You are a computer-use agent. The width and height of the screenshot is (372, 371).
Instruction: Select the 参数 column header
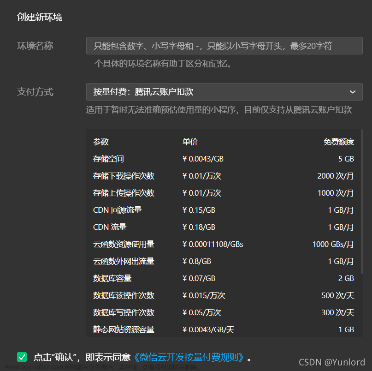pos(101,142)
